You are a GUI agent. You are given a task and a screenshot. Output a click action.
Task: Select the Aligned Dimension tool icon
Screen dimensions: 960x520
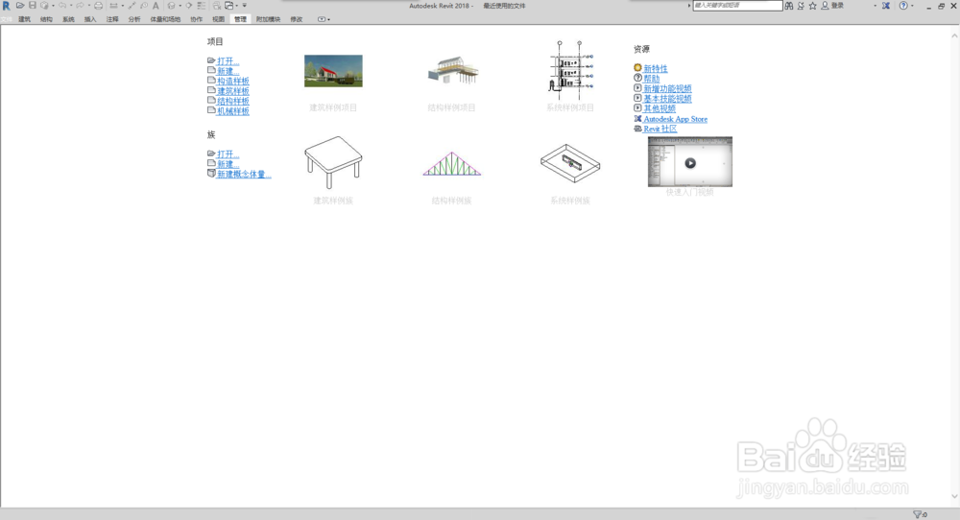point(132,6)
